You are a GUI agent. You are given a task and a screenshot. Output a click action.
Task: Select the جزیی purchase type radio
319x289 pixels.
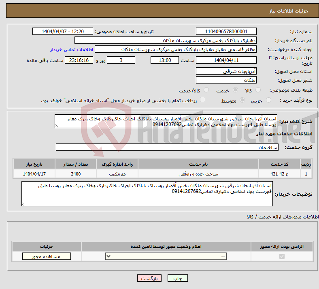click(268, 100)
